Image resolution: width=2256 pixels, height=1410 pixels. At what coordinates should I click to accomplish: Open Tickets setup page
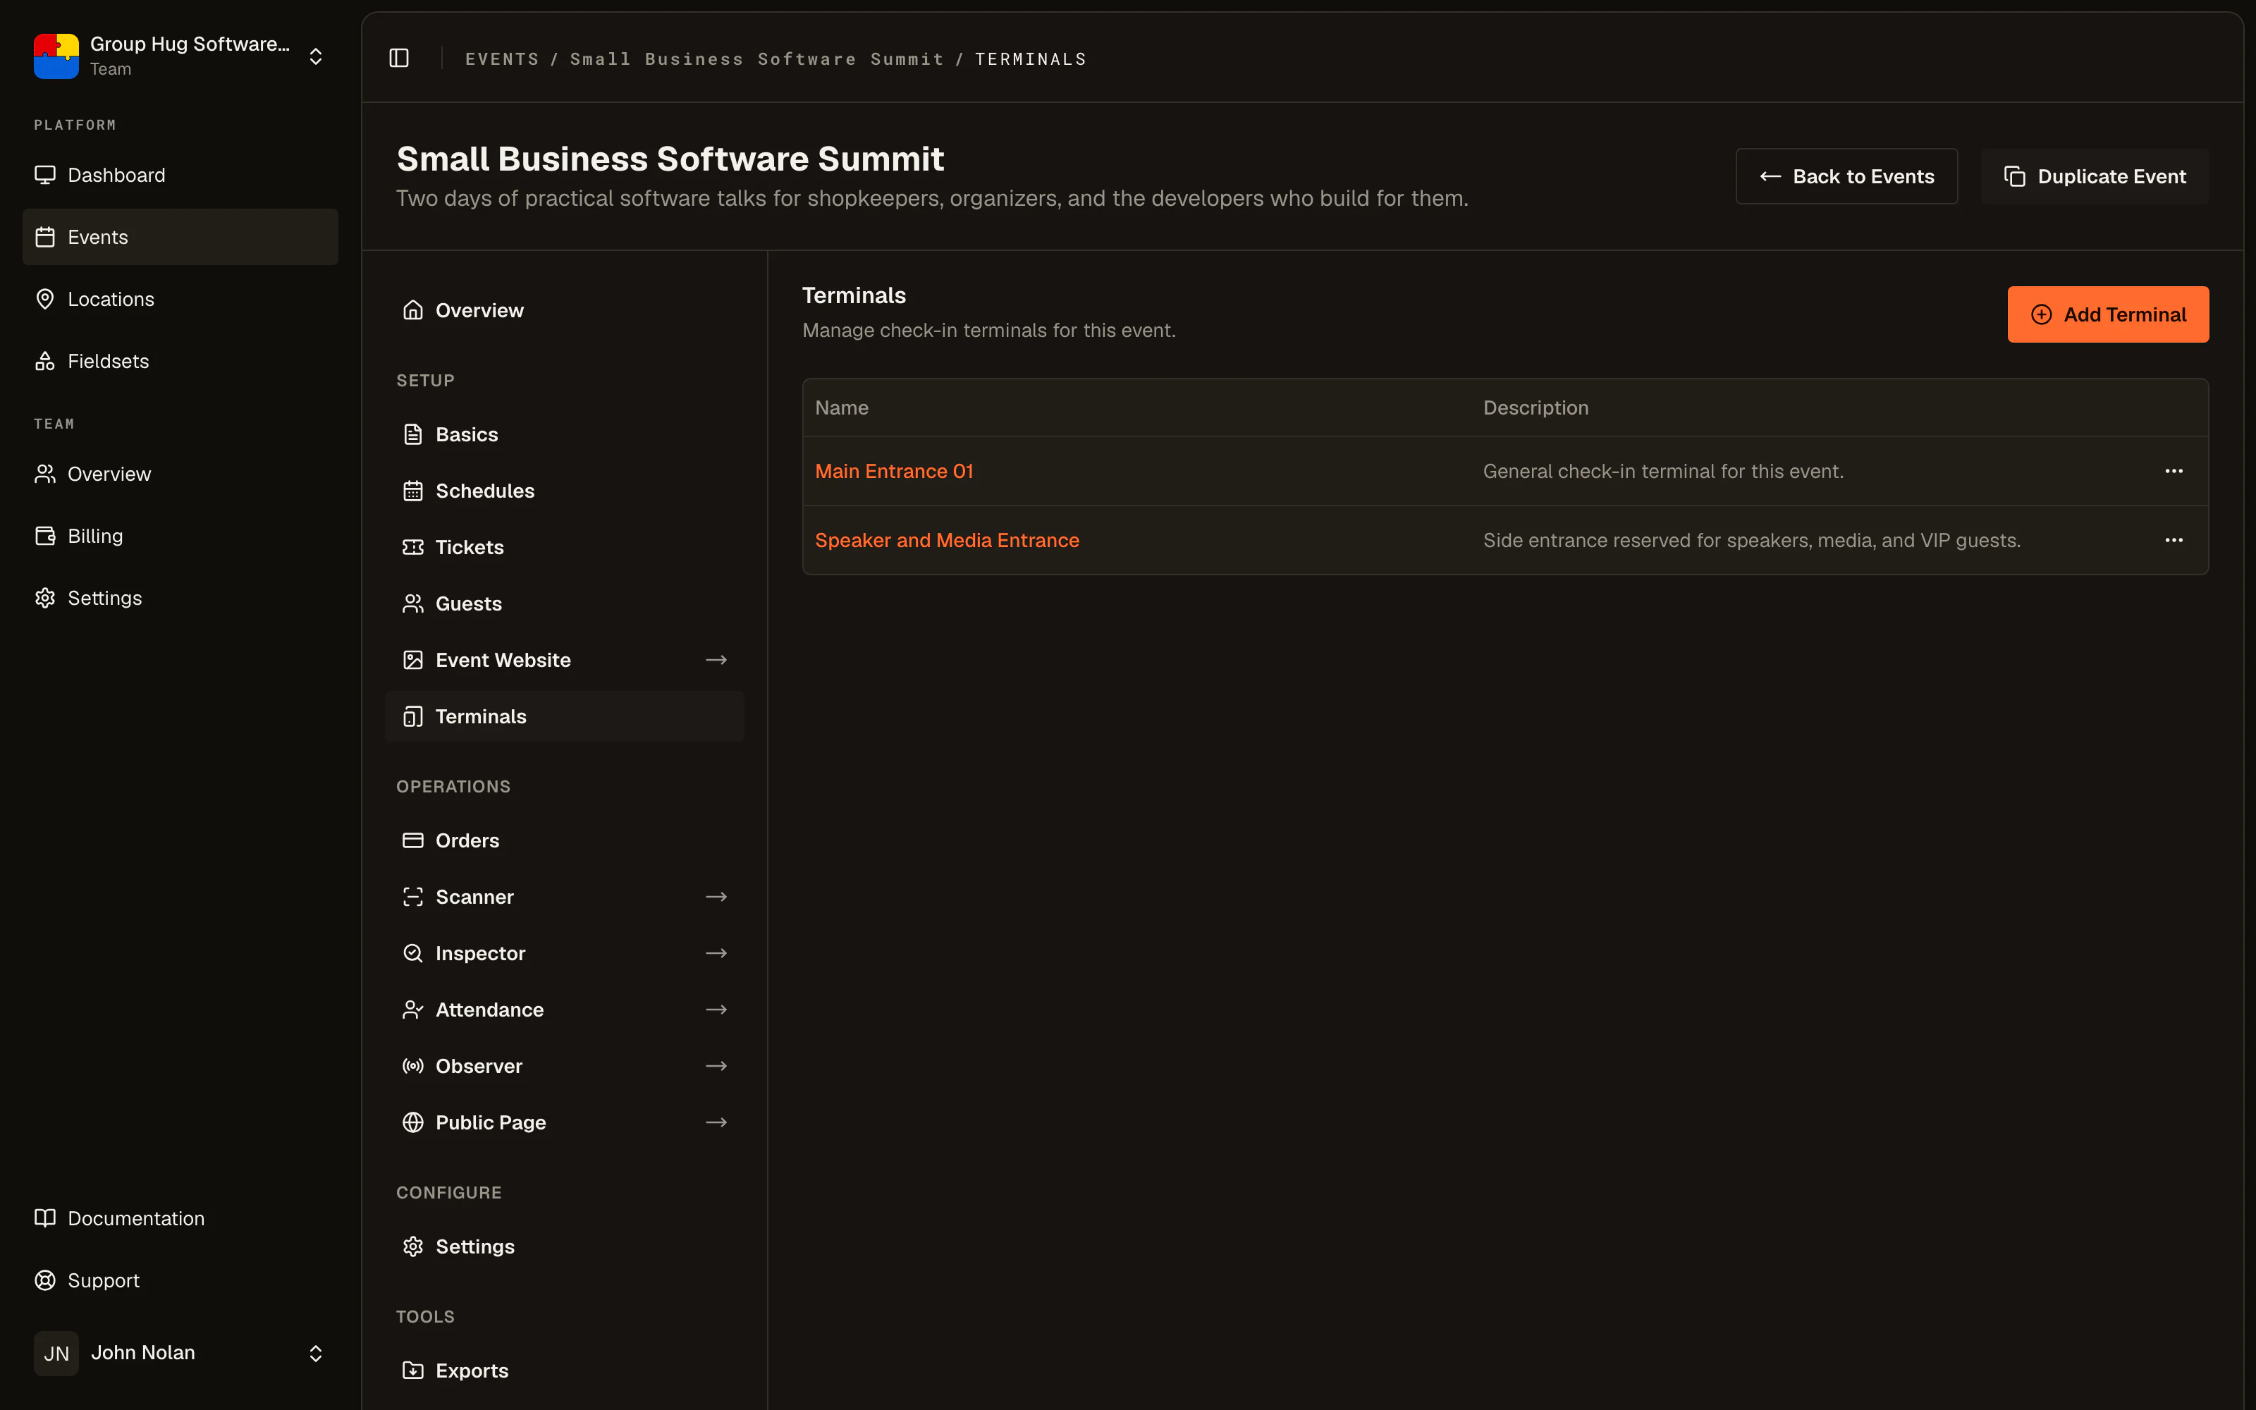click(564, 547)
